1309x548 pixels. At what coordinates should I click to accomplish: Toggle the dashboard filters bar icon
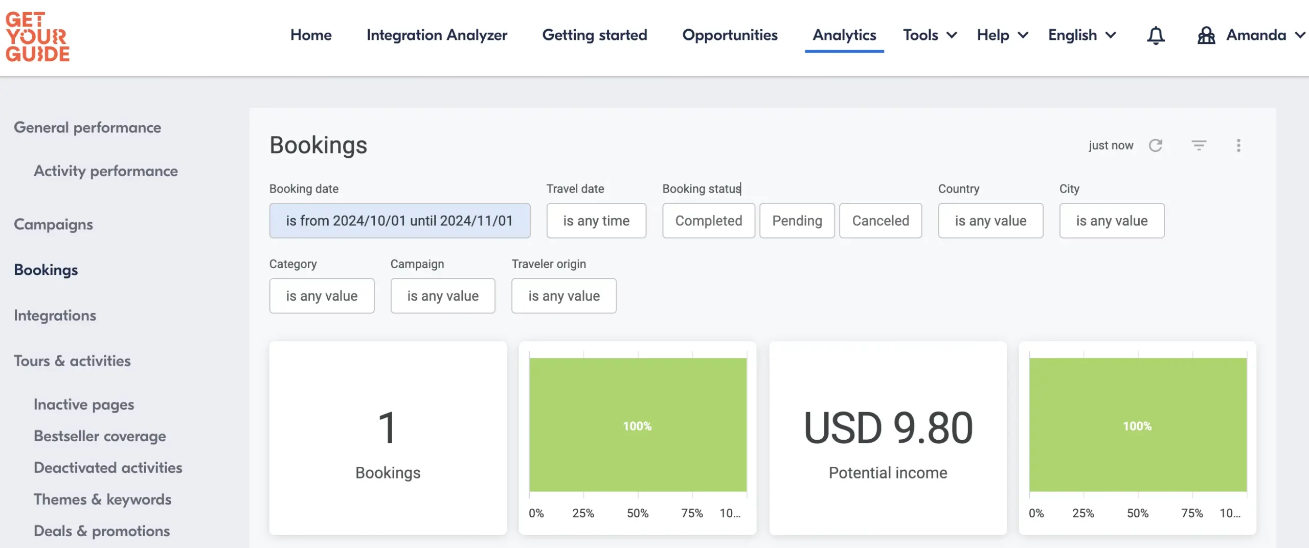point(1199,146)
